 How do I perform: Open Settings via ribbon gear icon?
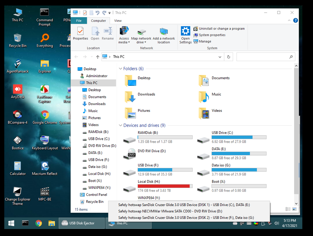point(186,35)
